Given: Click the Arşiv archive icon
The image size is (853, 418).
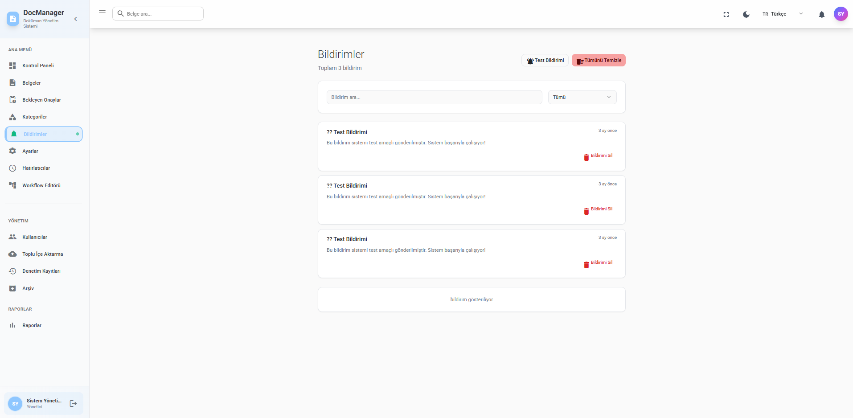Looking at the screenshot, I should tap(13, 288).
